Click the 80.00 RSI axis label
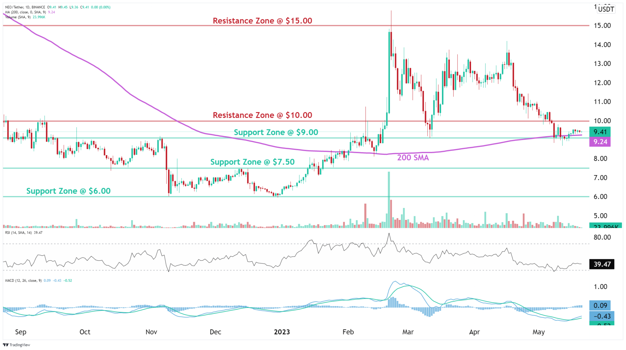The image size is (626, 350). click(602, 237)
